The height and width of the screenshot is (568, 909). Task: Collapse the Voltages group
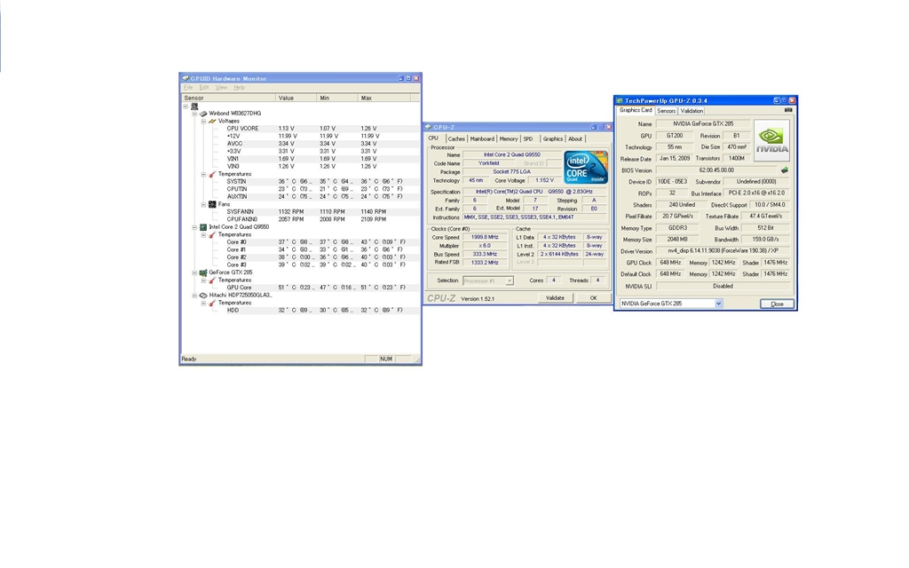click(203, 122)
